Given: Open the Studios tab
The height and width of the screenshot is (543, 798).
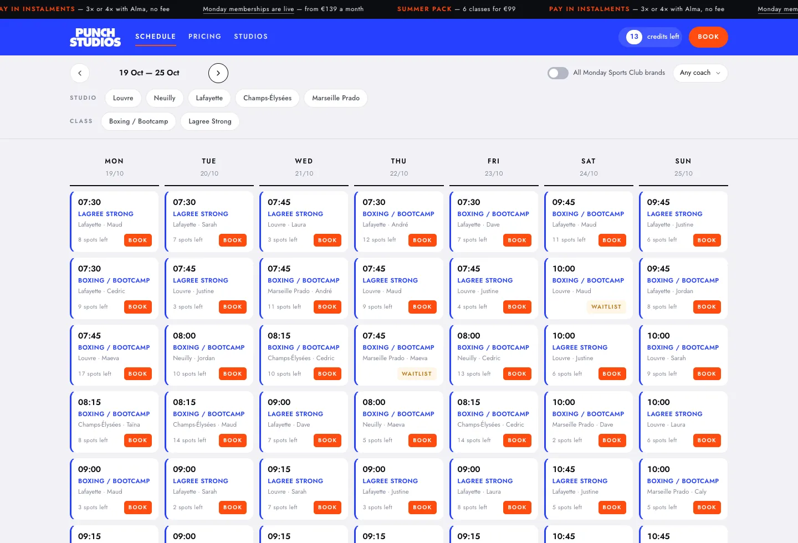Looking at the screenshot, I should 251,37.
